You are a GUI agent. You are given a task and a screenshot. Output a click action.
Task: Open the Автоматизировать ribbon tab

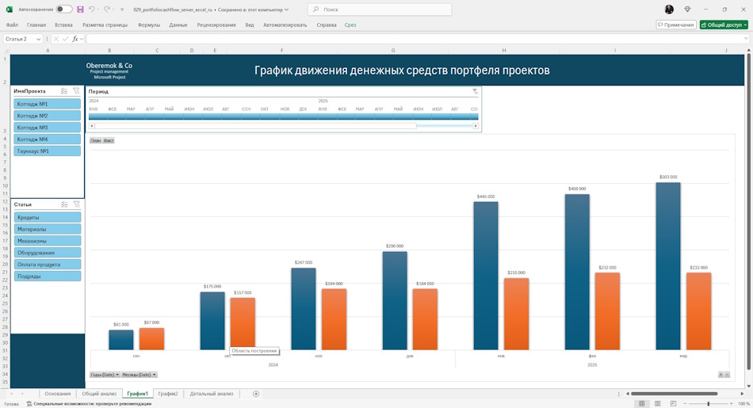[285, 25]
